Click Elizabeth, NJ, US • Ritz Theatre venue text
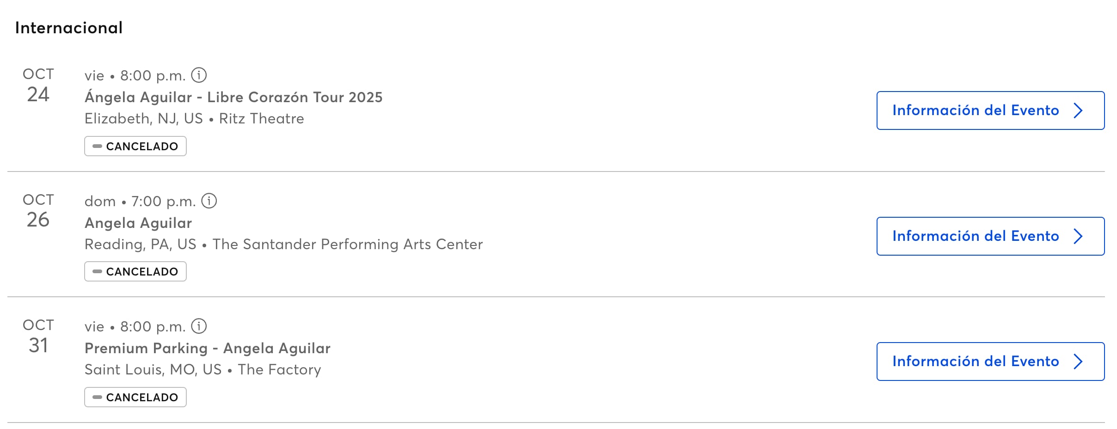The image size is (1117, 429). click(x=194, y=119)
